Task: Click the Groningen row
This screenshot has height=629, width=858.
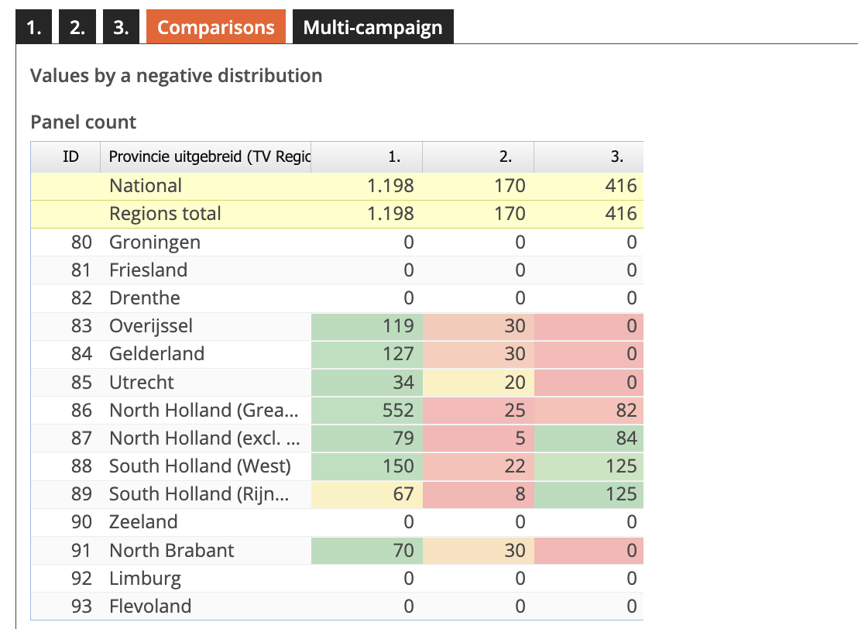Action: click(155, 242)
